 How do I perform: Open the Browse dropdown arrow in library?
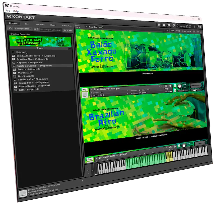pos(70,48)
